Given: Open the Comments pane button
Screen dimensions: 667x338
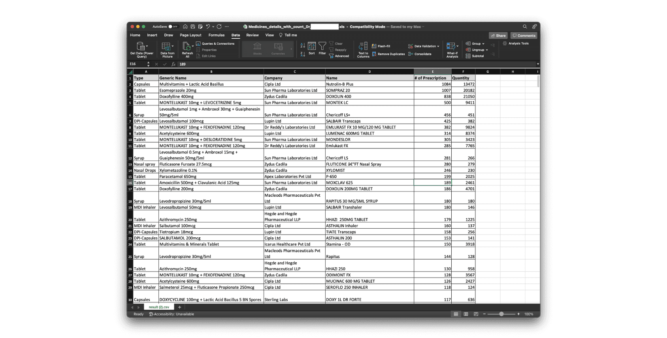Looking at the screenshot, I should [524, 36].
